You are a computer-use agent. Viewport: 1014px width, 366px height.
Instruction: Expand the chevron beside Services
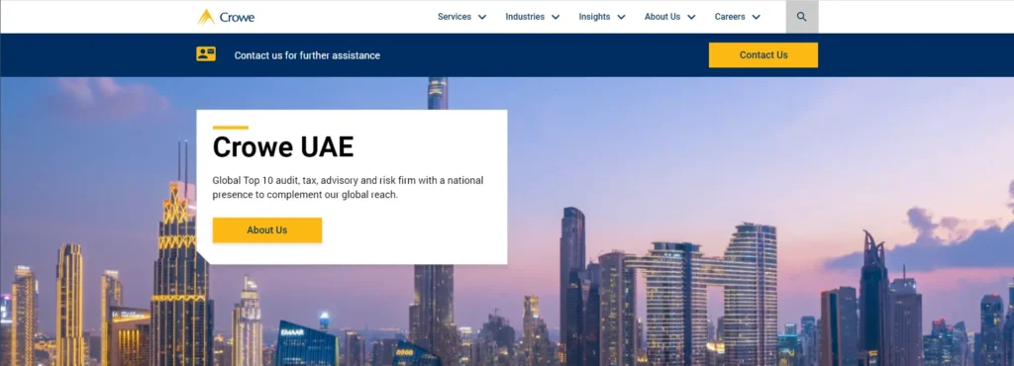(x=482, y=18)
